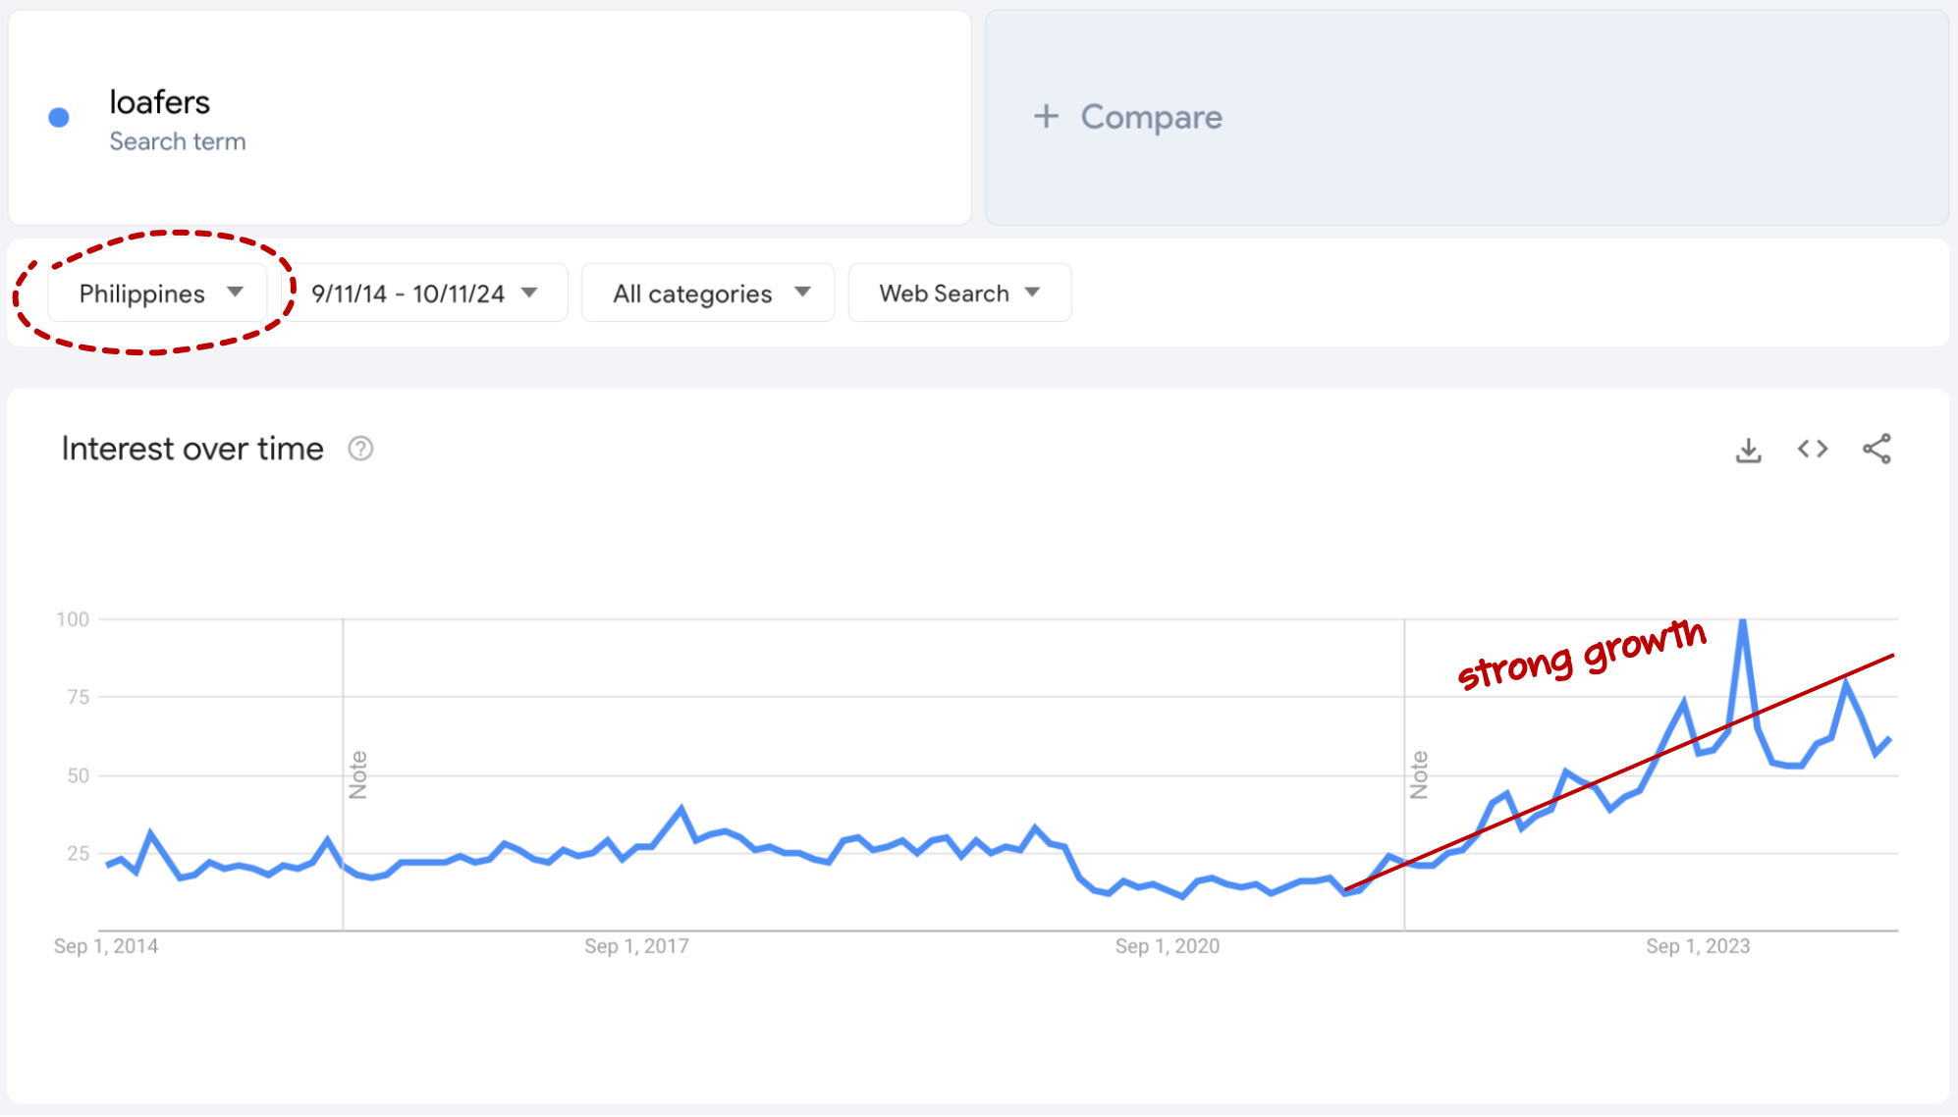
Task: Click the Sep 1, 2023 axis label
Action: point(1698,946)
